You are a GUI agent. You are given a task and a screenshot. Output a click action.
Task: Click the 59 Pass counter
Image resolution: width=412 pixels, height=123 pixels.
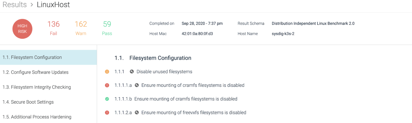pyautogui.click(x=107, y=28)
